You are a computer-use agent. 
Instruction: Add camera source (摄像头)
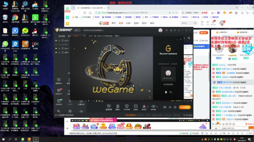click(118, 107)
